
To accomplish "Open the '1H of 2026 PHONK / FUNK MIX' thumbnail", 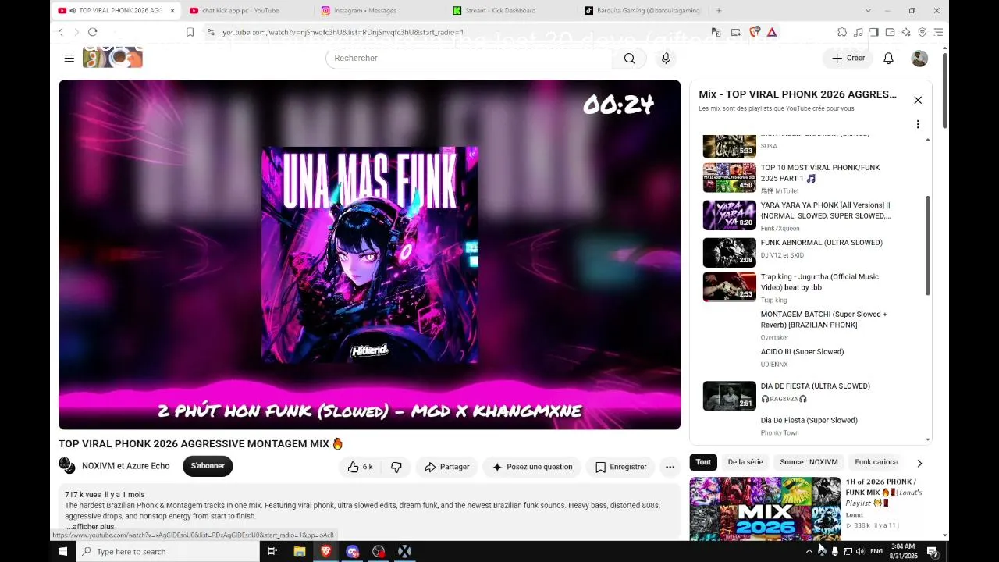I will [765, 507].
